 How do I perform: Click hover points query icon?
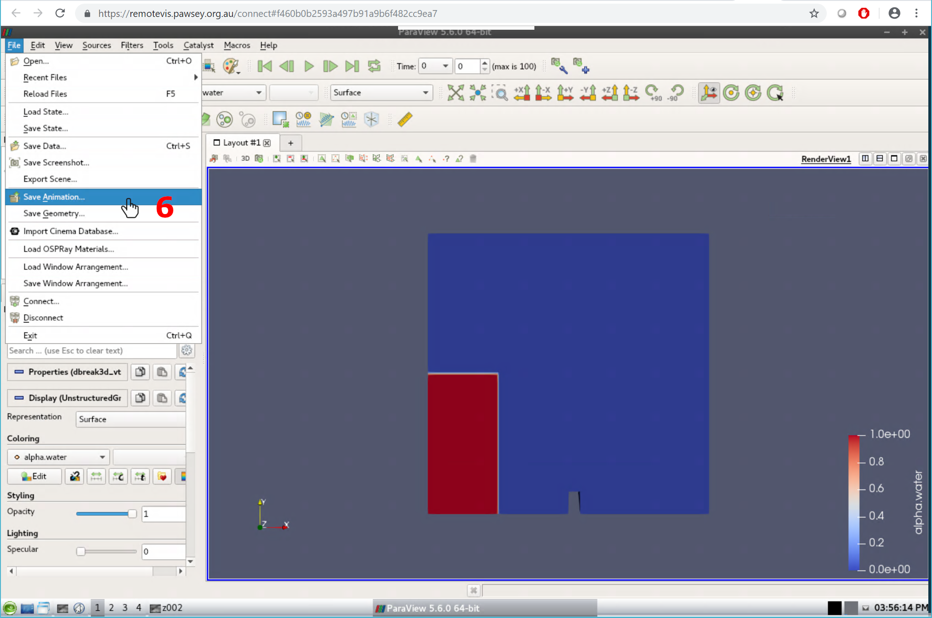click(446, 159)
